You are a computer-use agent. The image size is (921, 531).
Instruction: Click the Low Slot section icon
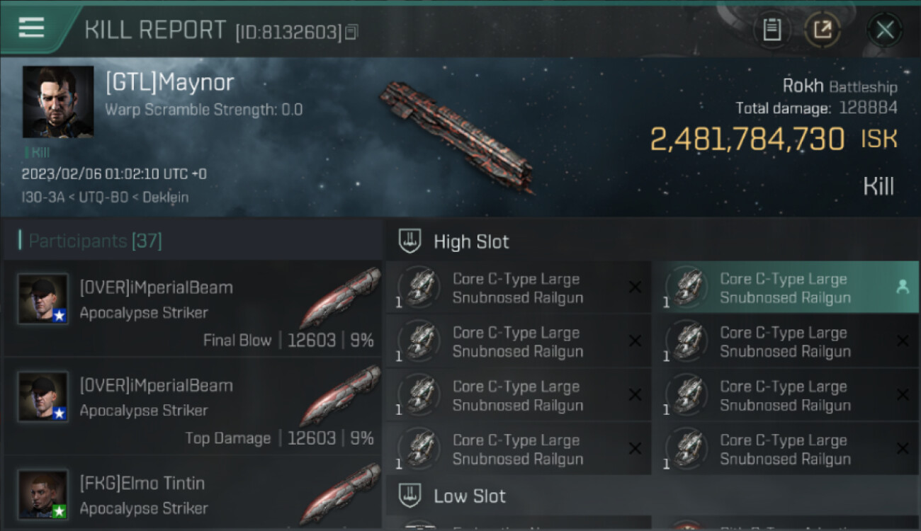coord(410,496)
